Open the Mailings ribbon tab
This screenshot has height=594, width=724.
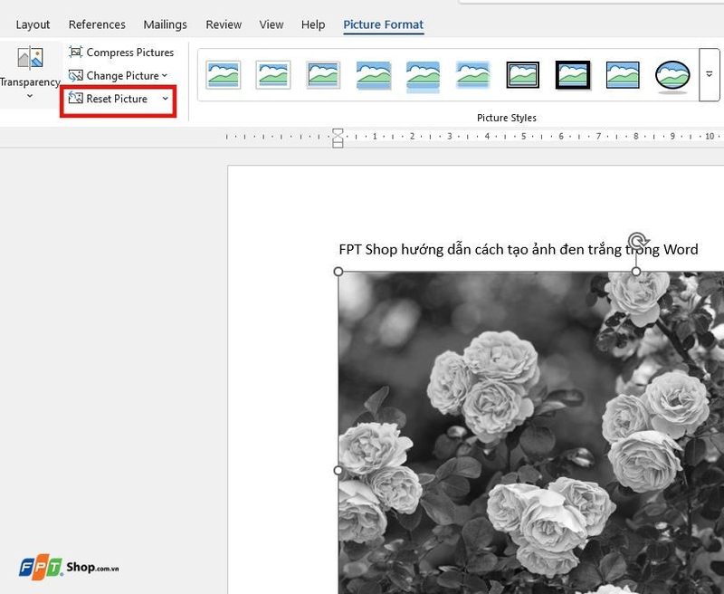165,24
